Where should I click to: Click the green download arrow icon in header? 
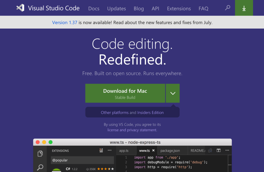click(244, 8)
